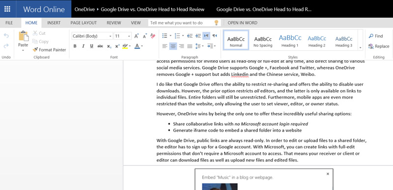The height and width of the screenshot is (190, 393).
Task: Open the FILE tab
Action: point(9,23)
